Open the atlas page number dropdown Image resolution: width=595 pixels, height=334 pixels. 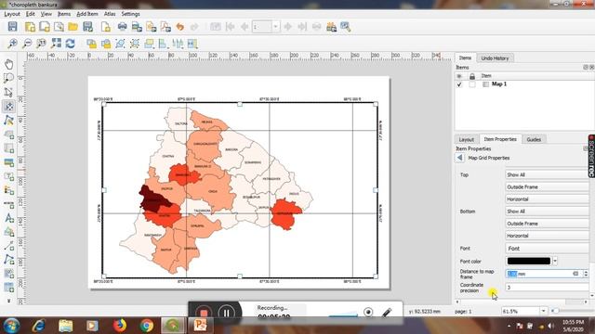pyautogui.click(x=275, y=27)
